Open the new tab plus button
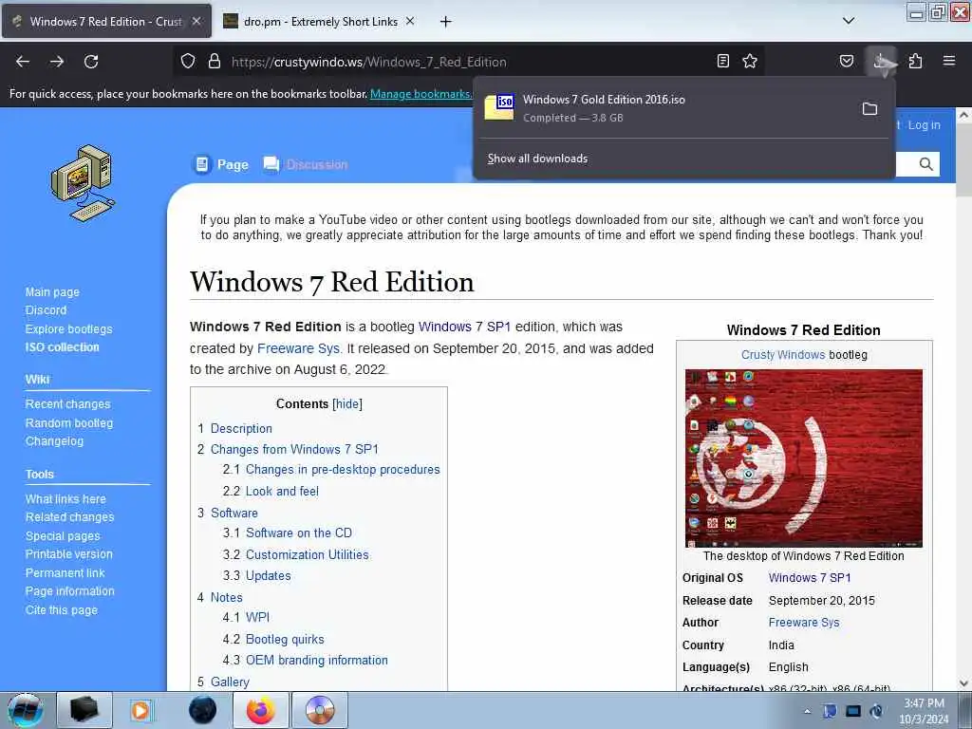This screenshot has height=729, width=972. [446, 22]
